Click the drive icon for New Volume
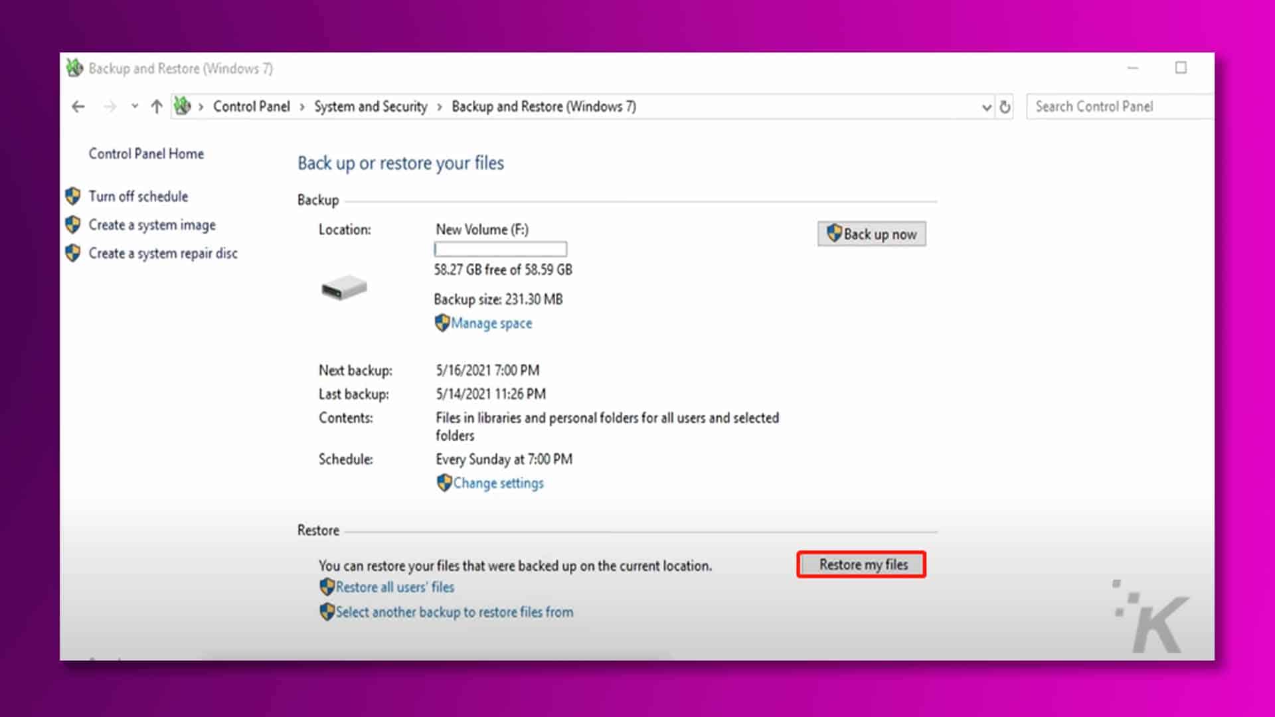The width and height of the screenshot is (1275, 717). click(x=344, y=288)
